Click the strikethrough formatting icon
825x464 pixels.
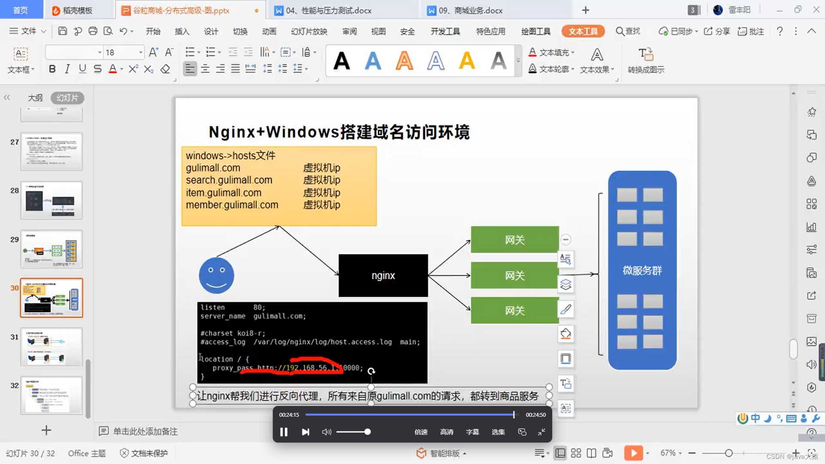(98, 69)
